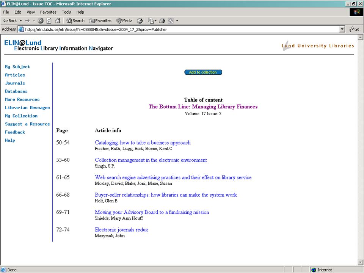Click the Windows flag logo throbber
Screen dimensions: 364x273
pyautogui.click(x=356, y=12)
